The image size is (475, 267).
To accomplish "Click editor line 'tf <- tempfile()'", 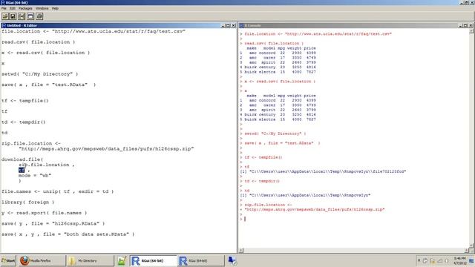I will (x=24, y=101).
